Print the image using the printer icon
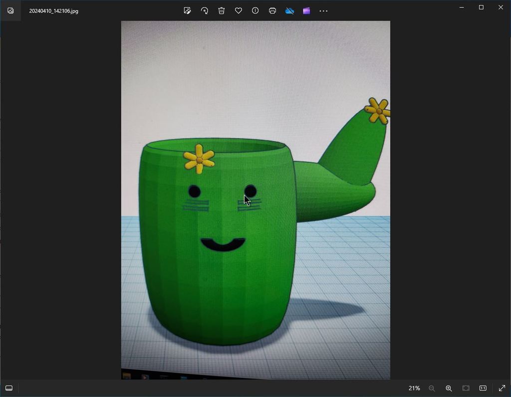 (272, 10)
